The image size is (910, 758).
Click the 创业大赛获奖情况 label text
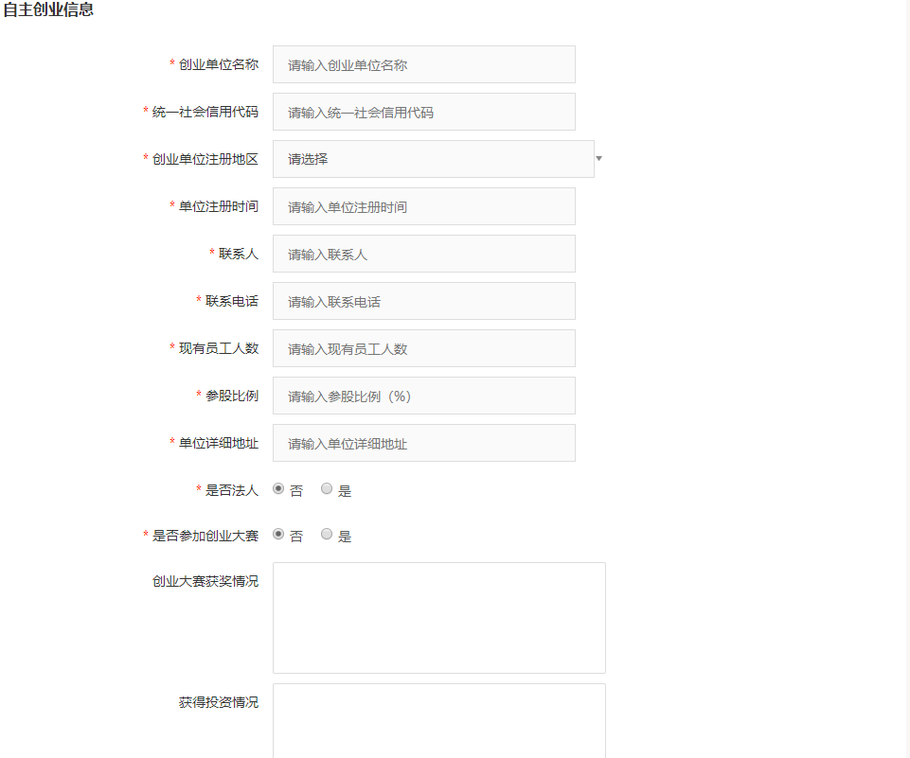point(205,581)
